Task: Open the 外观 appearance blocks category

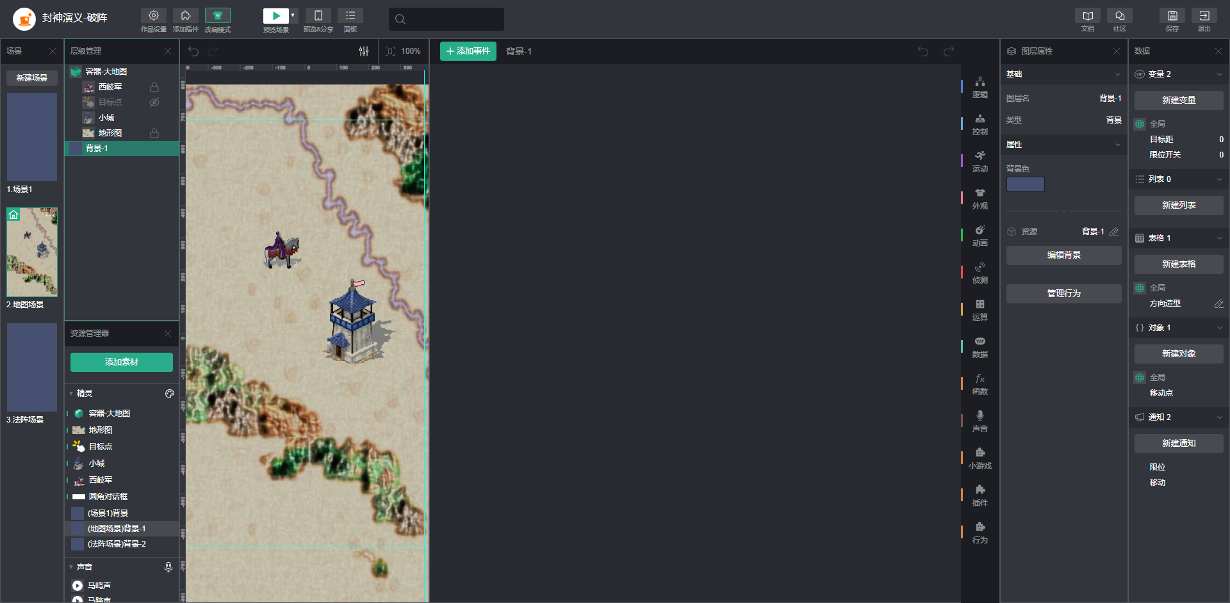Action: point(980,199)
